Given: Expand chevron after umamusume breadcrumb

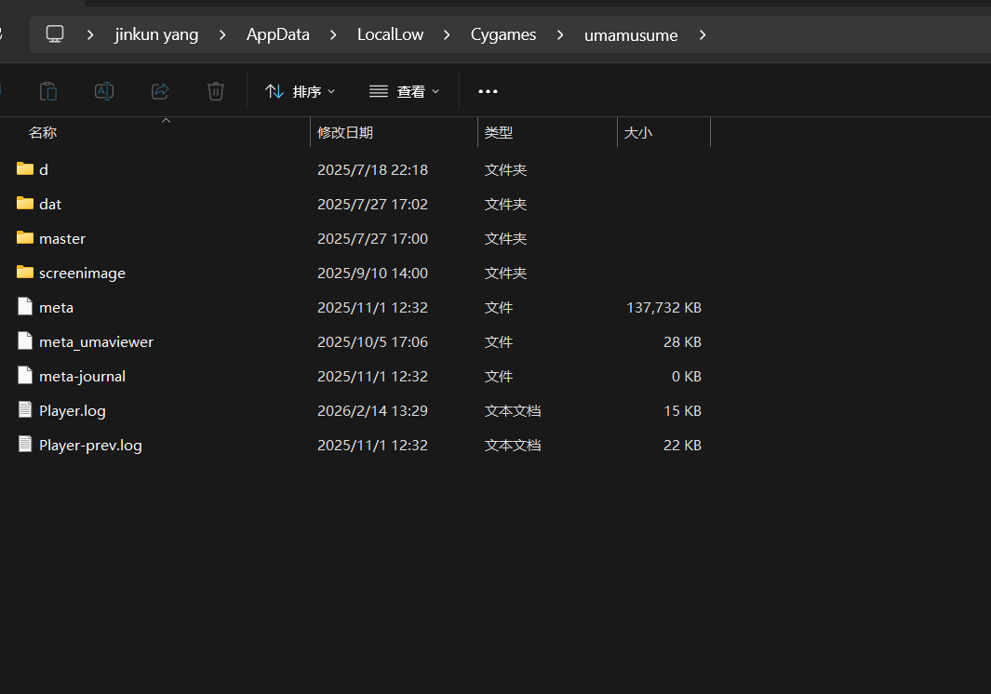Looking at the screenshot, I should pos(703,35).
